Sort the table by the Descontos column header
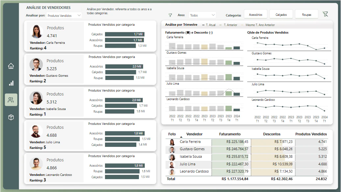The image size is (341, 192). [x=272, y=134]
